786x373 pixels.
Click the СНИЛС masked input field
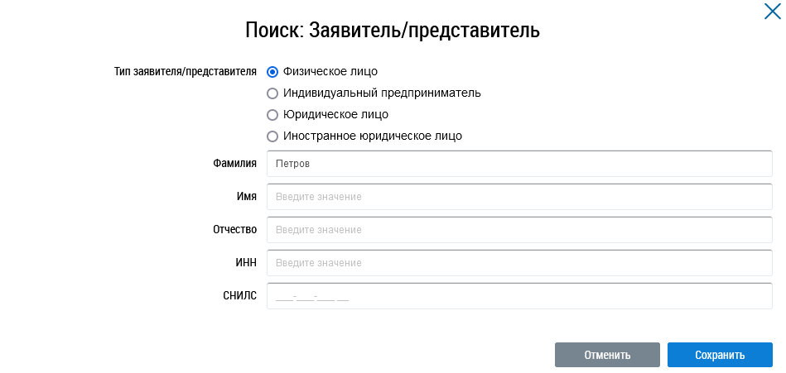pos(519,296)
